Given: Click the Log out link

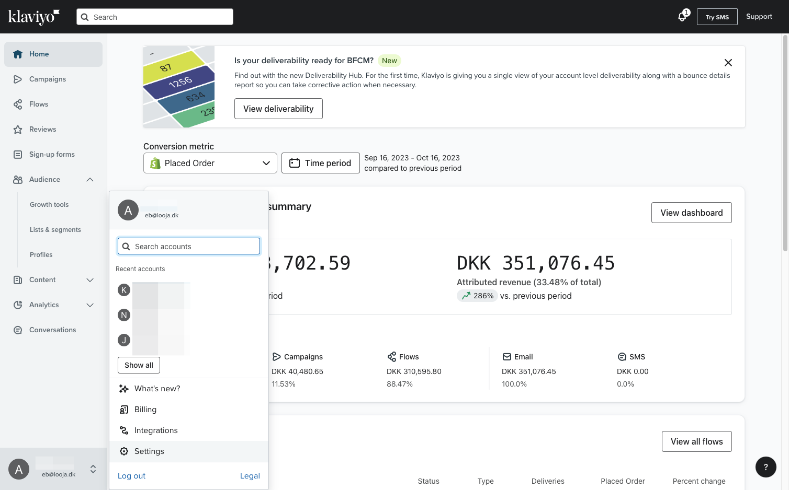Looking at the screenshot, I should pos(131,476).
